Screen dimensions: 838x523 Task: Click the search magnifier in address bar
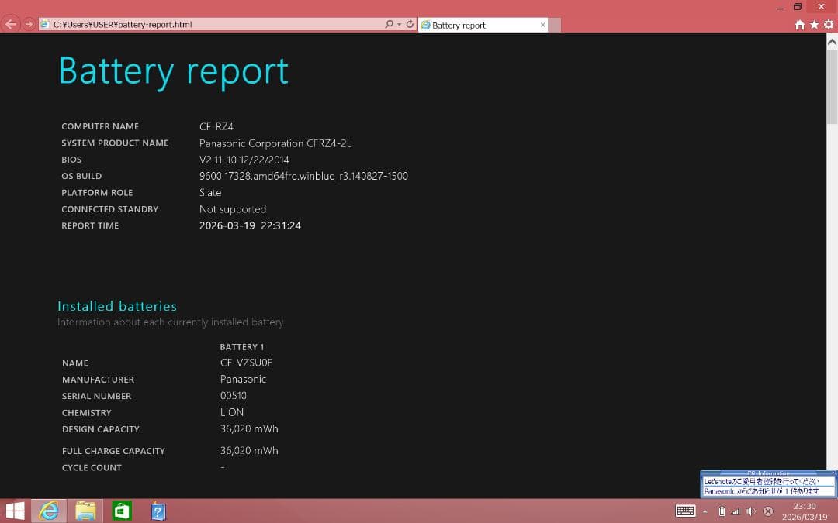point(389,24)
